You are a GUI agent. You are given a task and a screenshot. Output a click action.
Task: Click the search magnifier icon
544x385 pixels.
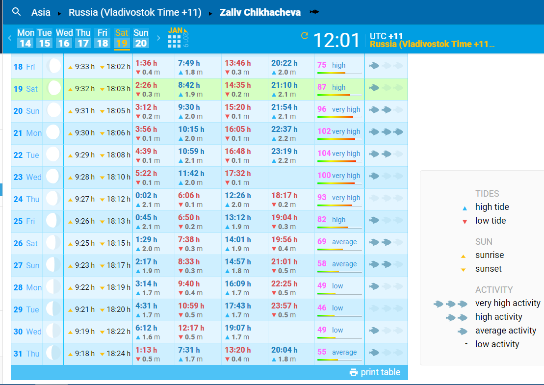[17, 12]
